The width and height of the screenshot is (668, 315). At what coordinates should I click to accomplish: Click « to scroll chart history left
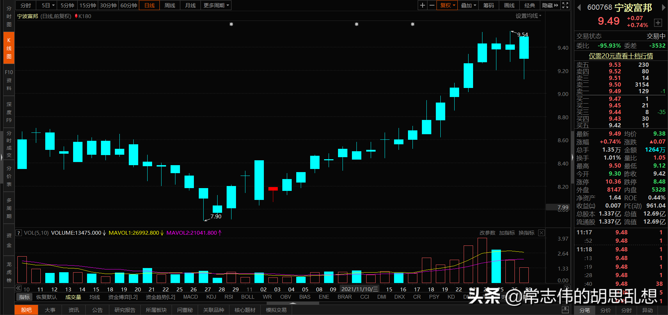[x=18, y=288]
